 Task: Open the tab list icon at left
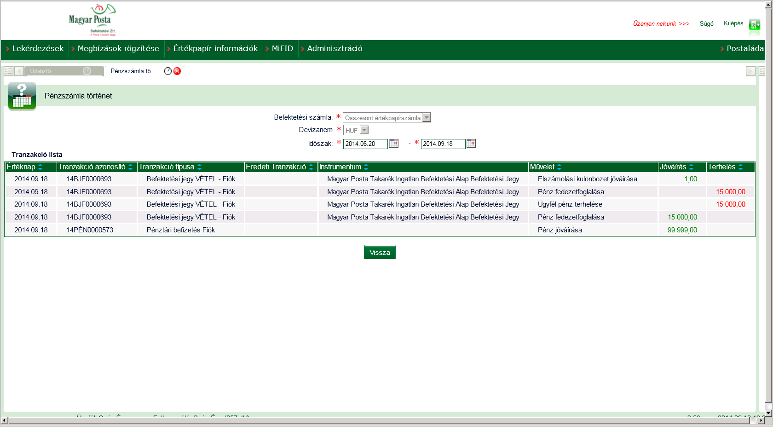8,71
